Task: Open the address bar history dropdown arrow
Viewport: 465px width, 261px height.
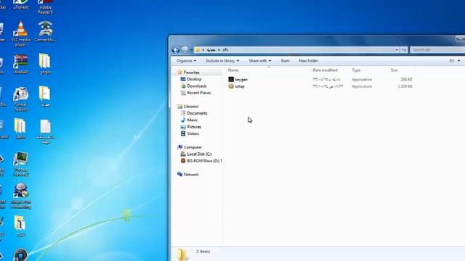Action: 397,50
